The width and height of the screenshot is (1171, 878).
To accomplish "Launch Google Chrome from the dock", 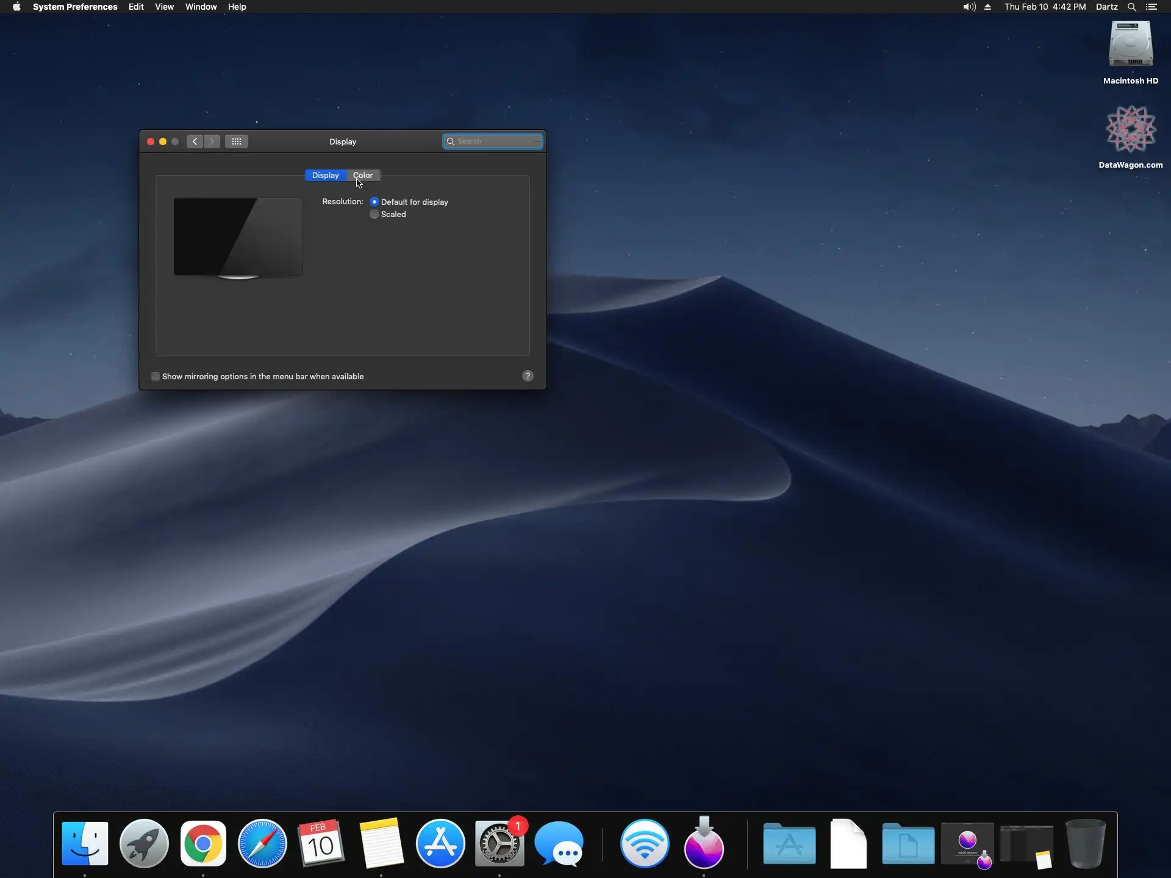I will click(x=203, y=844).
